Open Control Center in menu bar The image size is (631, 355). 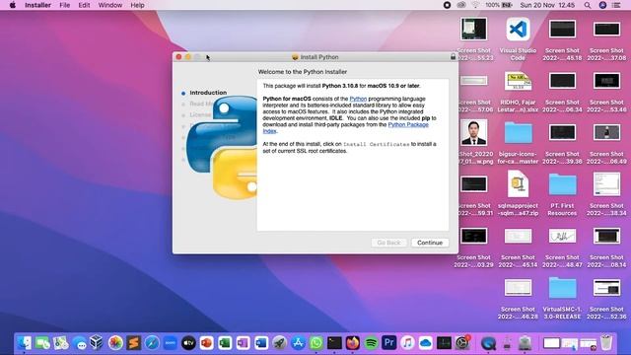tap(616, 5)
